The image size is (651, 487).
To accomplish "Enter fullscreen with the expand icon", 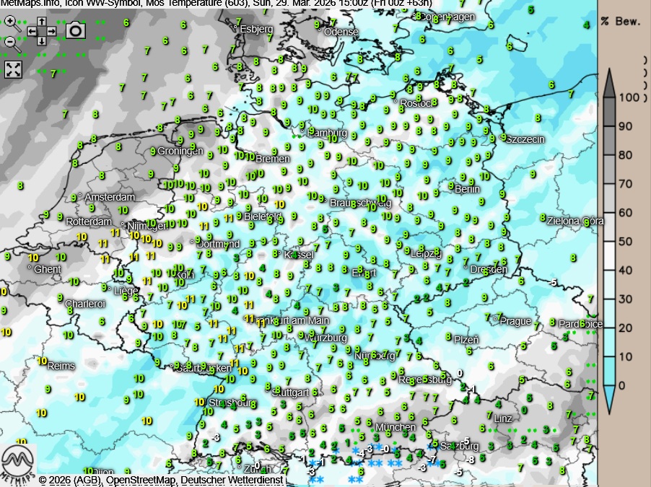I will click(14, 69).
